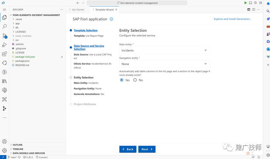
Task: Click the green Run play icon
Action: 246,3
